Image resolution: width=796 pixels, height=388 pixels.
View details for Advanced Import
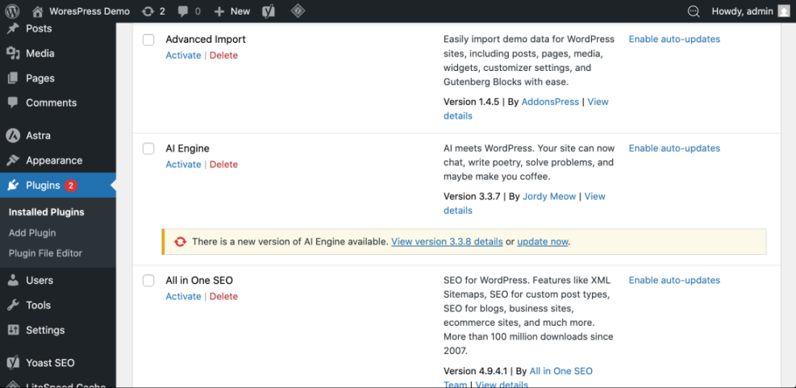click(598, 102)
